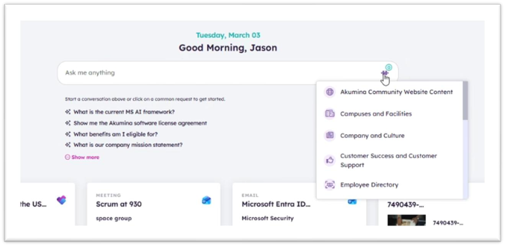The height and width of the screenshot is (246, 505).
Task: Click the Company and Culture newspaper icon
Action: pos(330,135)
